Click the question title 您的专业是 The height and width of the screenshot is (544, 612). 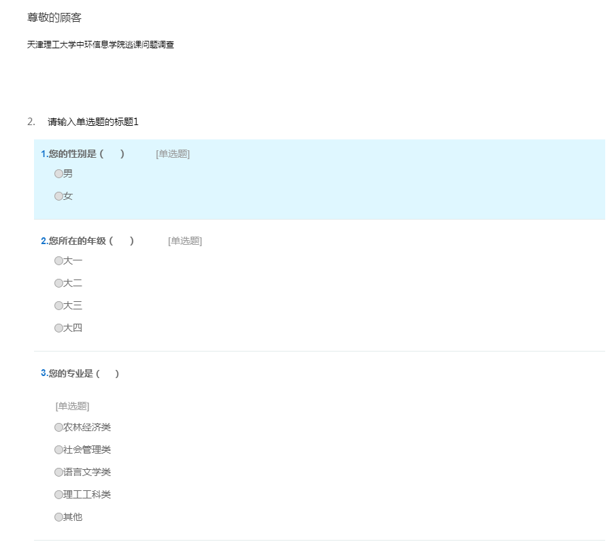point(71,373)
